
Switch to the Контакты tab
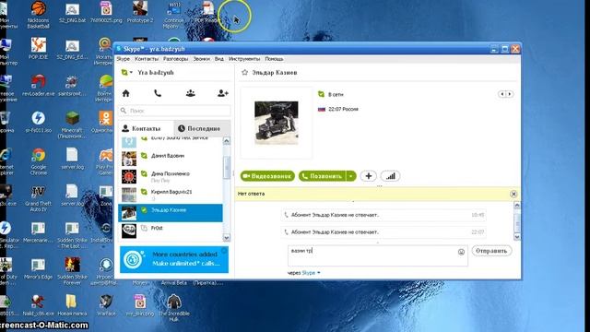147,129
